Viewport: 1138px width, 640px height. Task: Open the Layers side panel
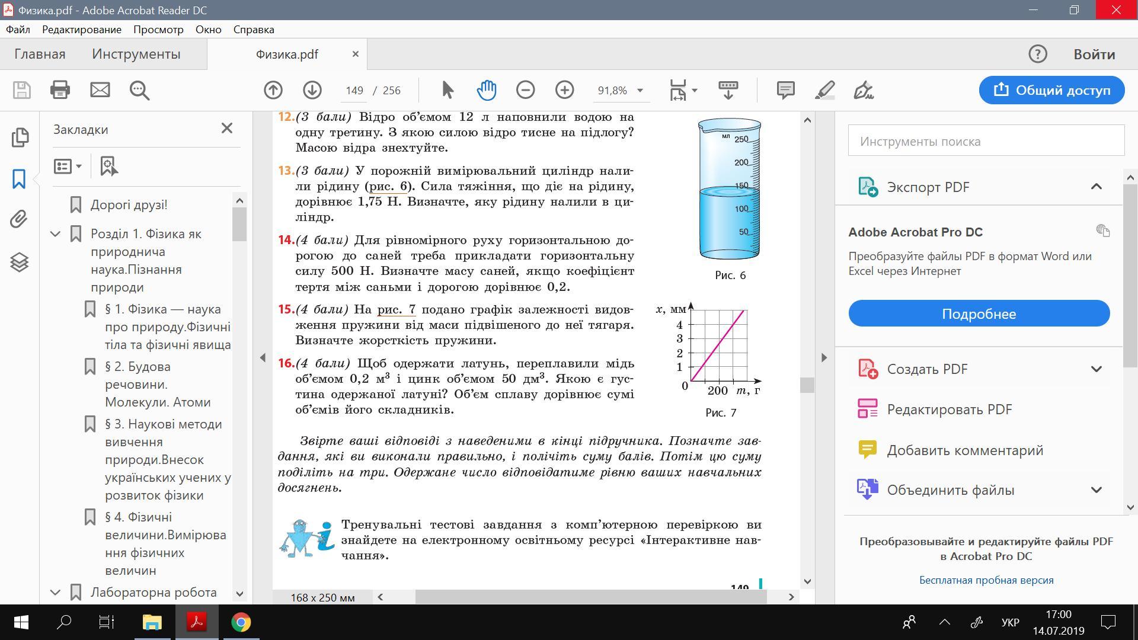point(19,262)
